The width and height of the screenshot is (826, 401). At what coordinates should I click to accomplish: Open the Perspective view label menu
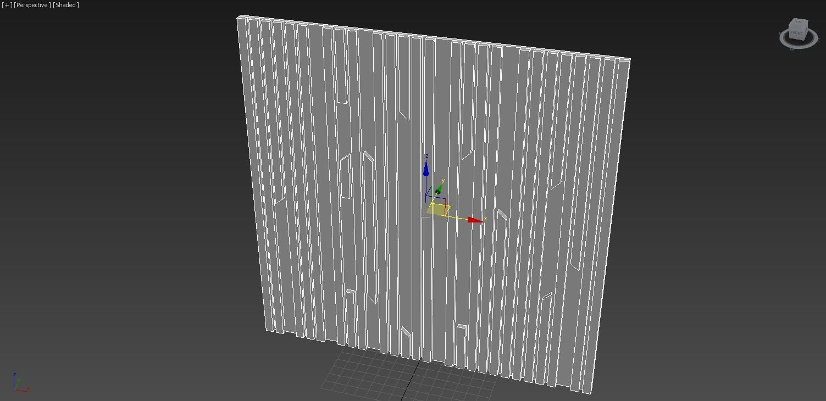pos(32,5)
